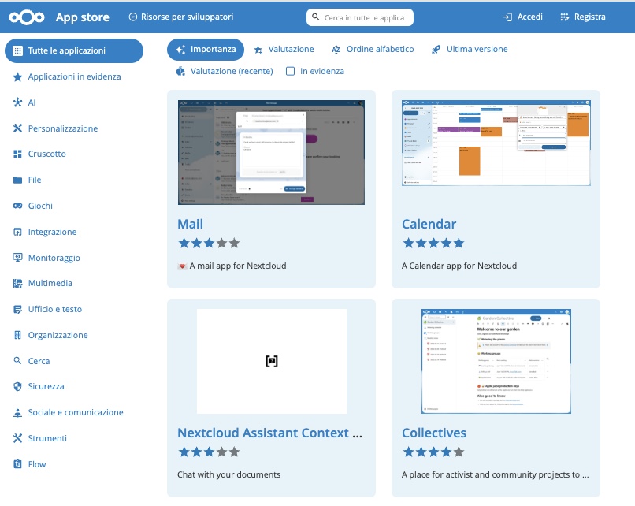Sort apps by Ordine alfabetico

coord(373,50)
